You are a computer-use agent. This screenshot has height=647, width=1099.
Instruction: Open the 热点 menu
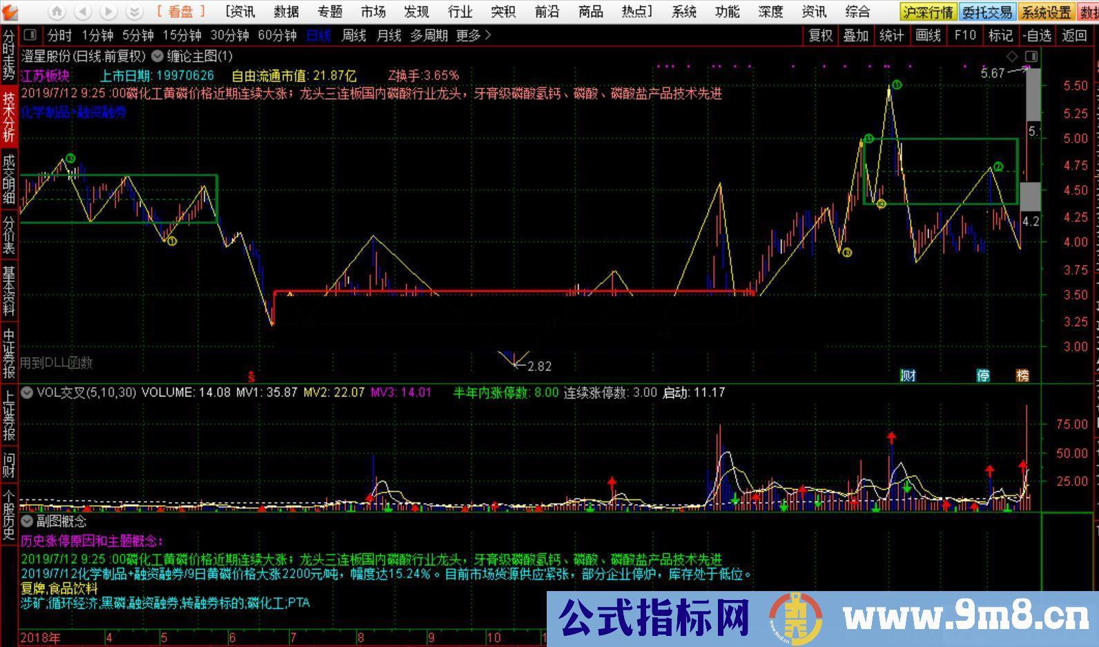(x=636, y=12)
